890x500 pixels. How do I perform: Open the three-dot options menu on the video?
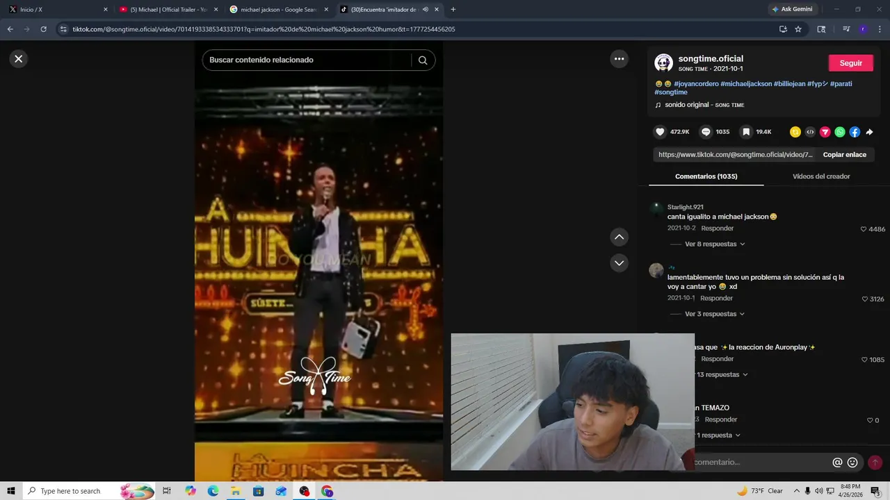pos(619,59)
